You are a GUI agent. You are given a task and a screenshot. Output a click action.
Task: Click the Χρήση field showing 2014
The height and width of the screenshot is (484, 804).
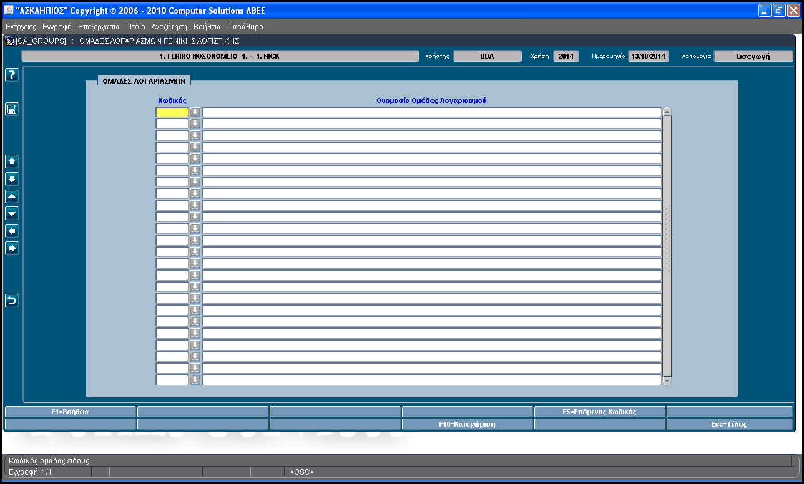point(566,56)
